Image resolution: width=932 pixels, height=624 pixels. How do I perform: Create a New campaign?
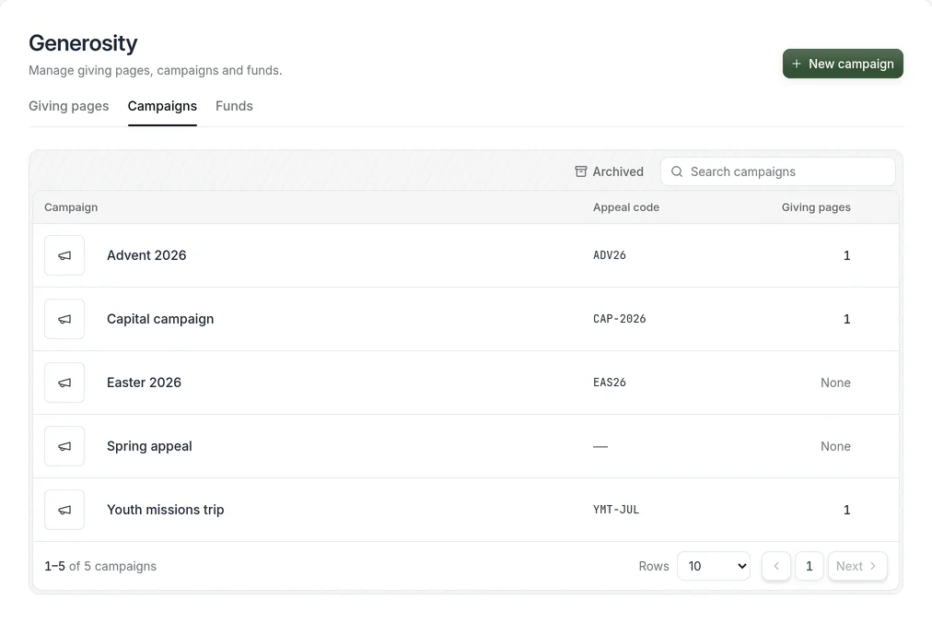coord(843,64)
